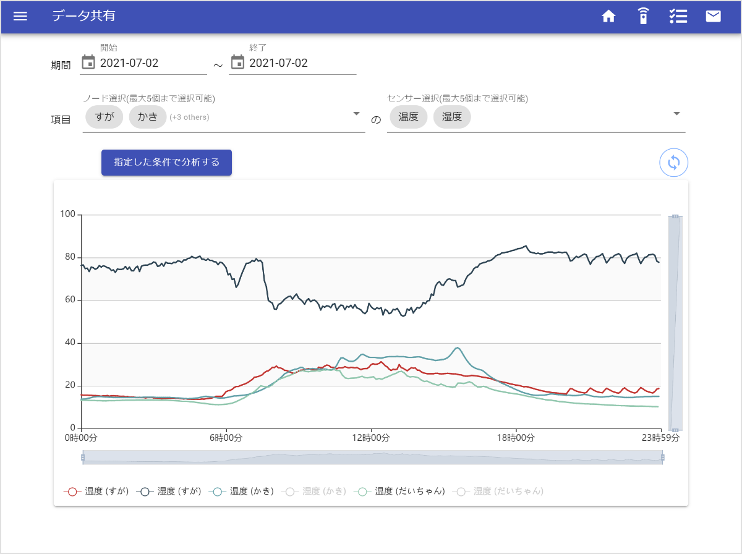Toggle 温度 (すが) legend series

coord(96,492)
